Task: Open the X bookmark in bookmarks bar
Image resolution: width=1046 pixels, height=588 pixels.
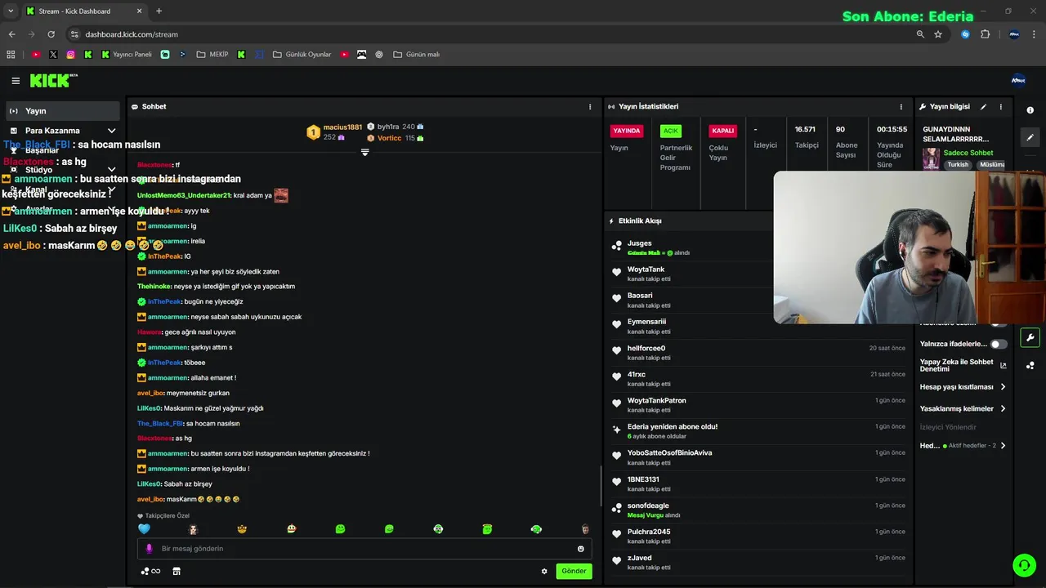Action: [x=53, y=55]
